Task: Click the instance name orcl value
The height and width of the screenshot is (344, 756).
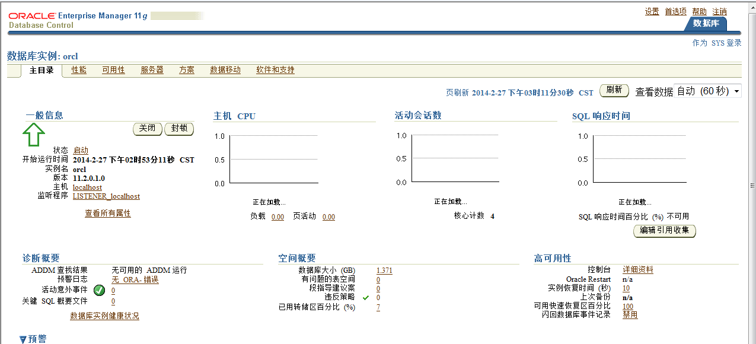Action: (79, 169)
